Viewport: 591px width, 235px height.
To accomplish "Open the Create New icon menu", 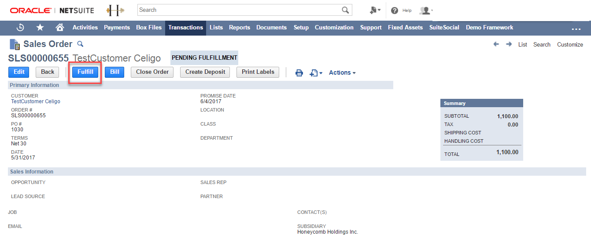I will click(375, 10).
